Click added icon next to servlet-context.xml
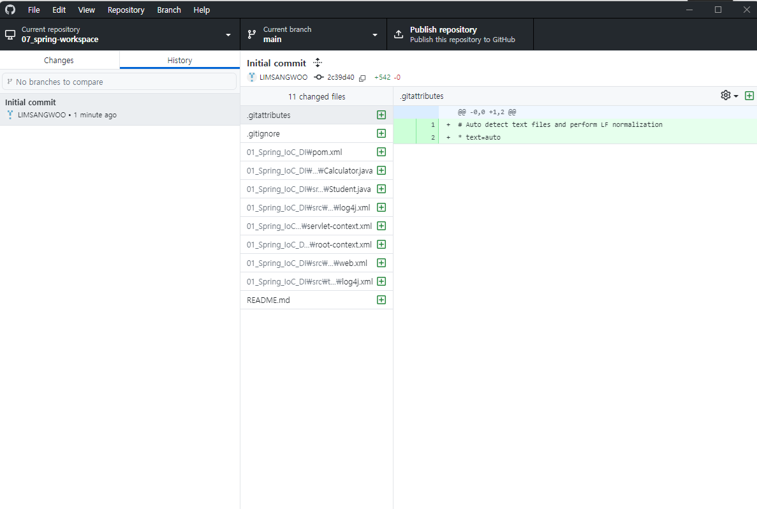This screenshot has width=757, height=509. (x=381, y=226)
